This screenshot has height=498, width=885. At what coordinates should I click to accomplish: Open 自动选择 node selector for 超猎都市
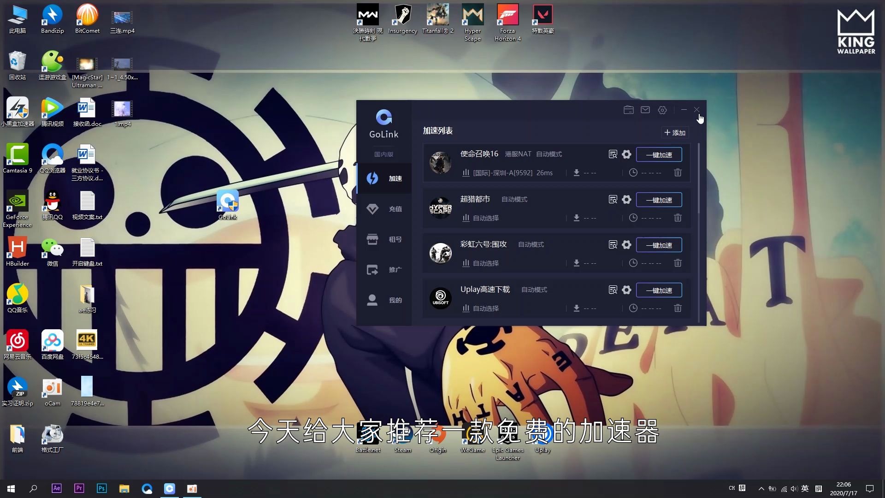481,218
